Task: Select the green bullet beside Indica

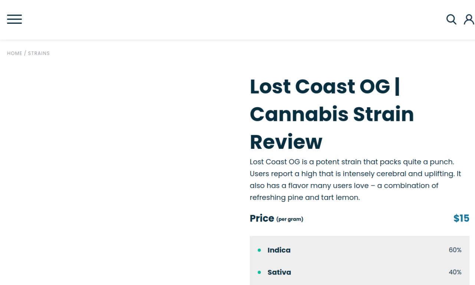Action: [259, 250]
